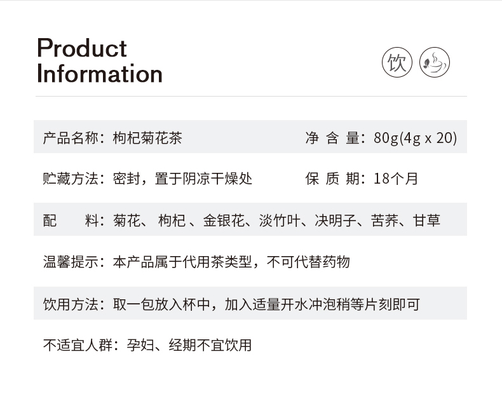Click the warning text 孕妇、经期不宜饮用

[189, 345]
